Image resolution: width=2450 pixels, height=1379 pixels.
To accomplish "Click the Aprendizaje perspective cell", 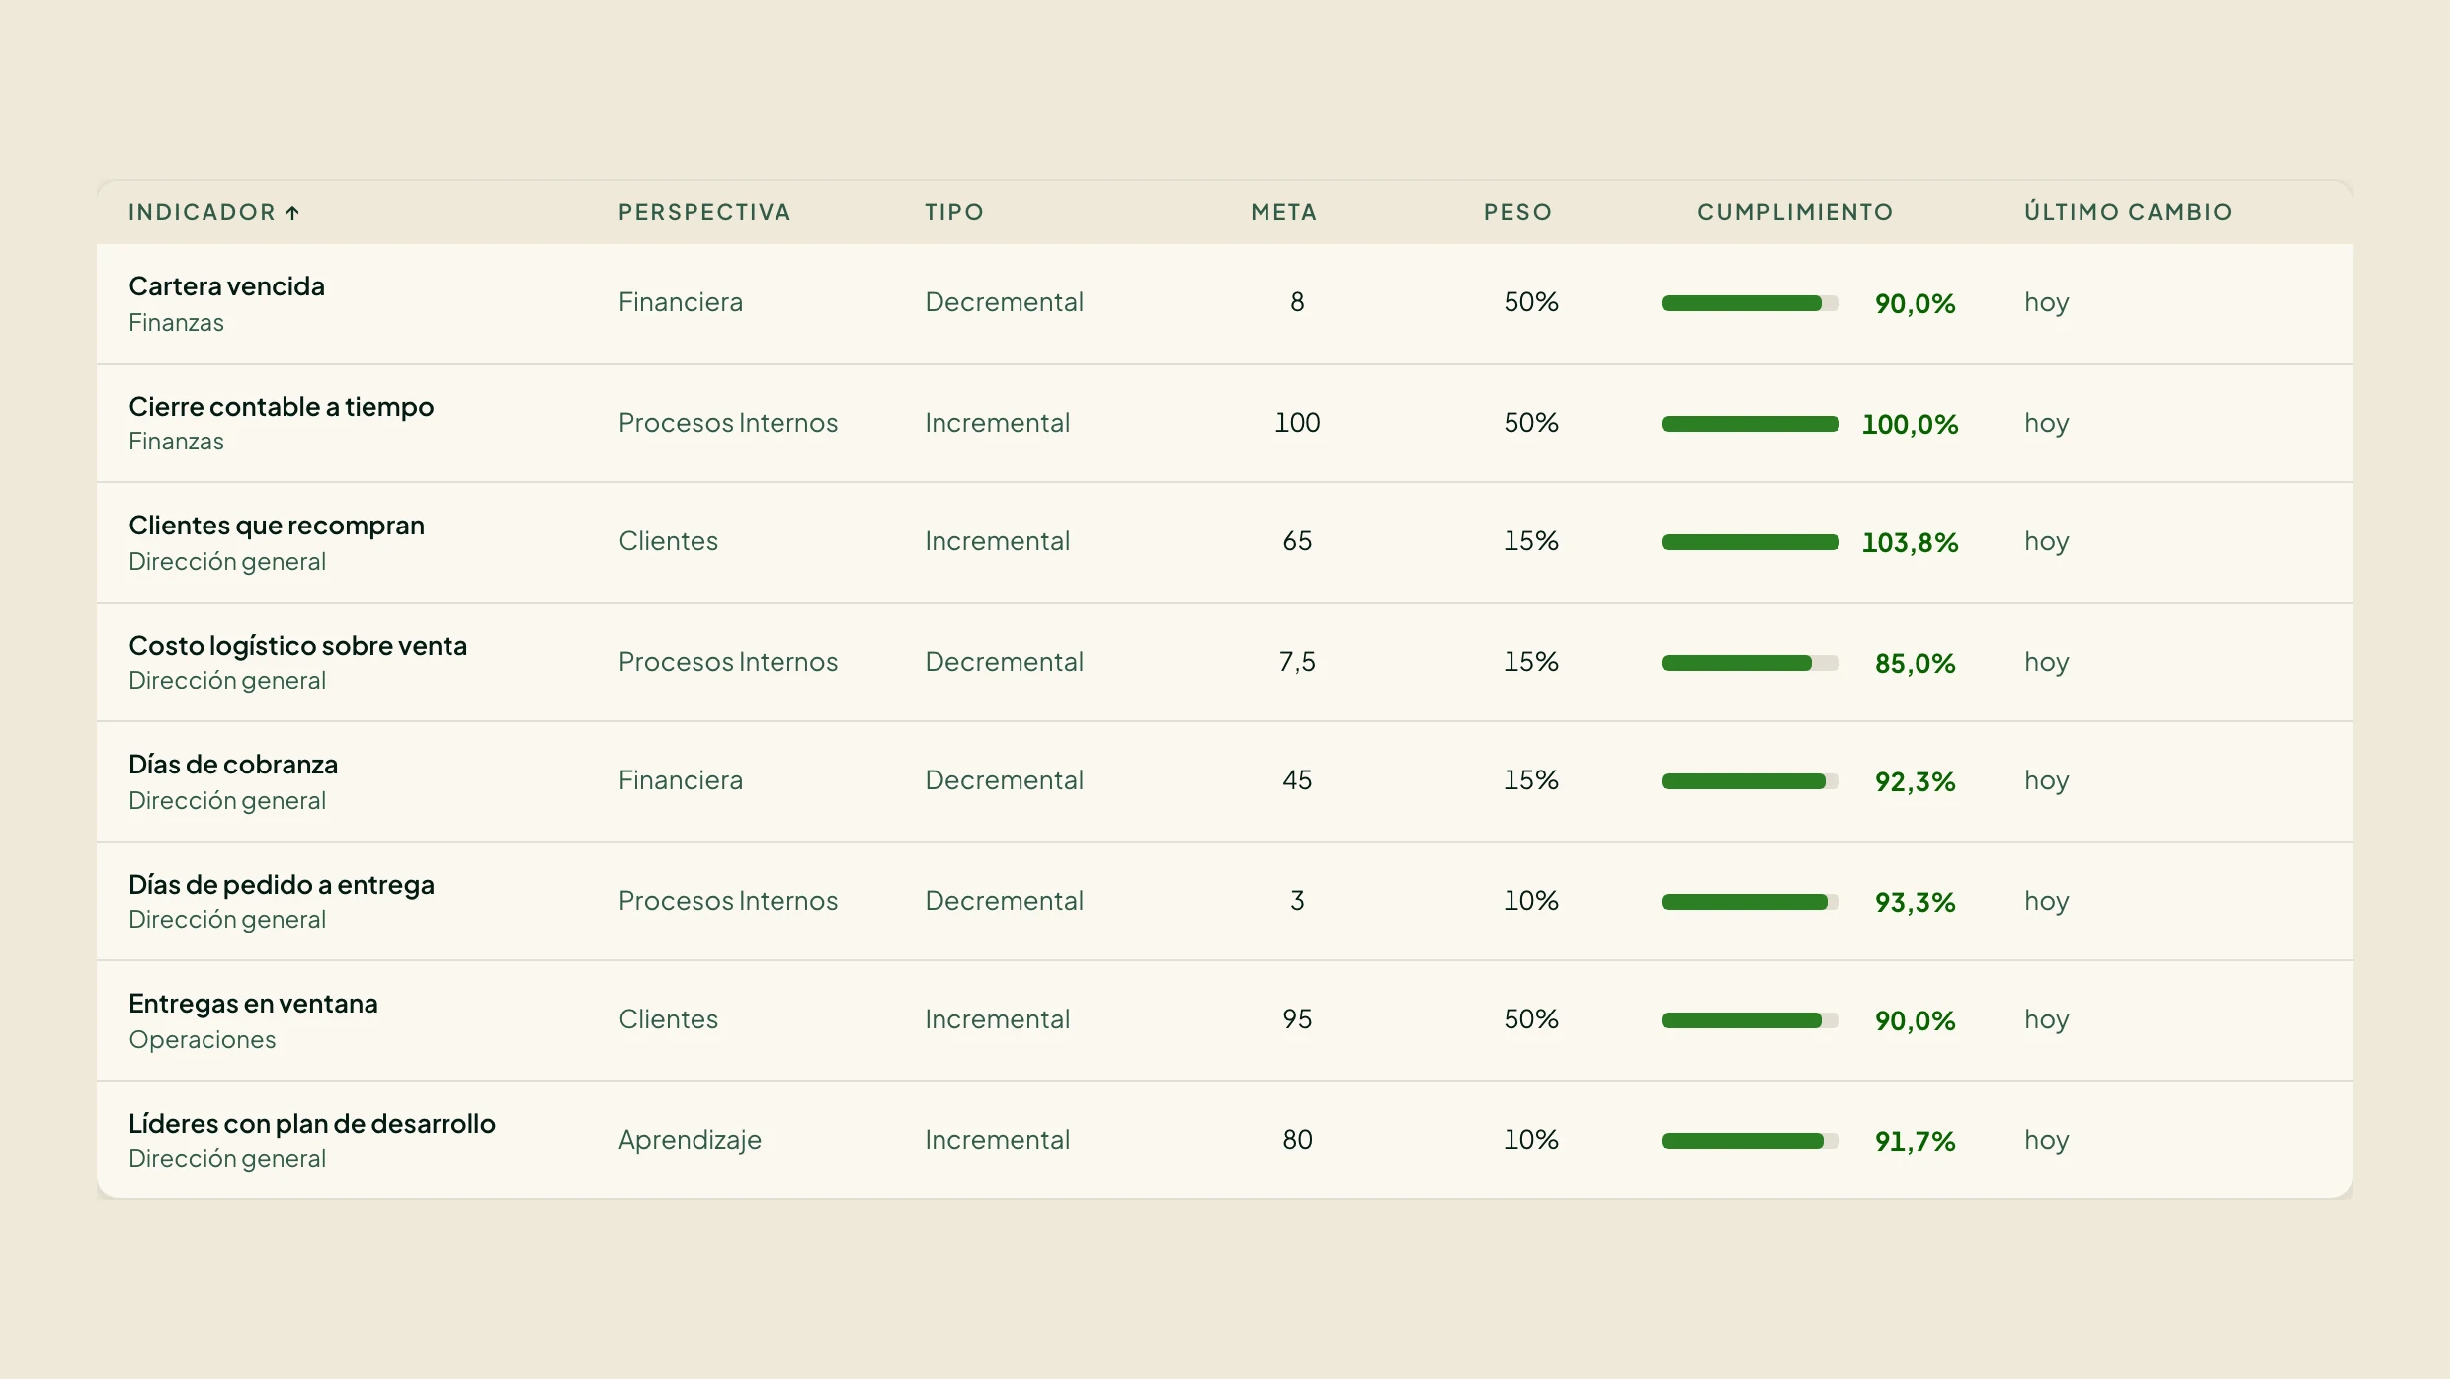I will coord(690,1140).
